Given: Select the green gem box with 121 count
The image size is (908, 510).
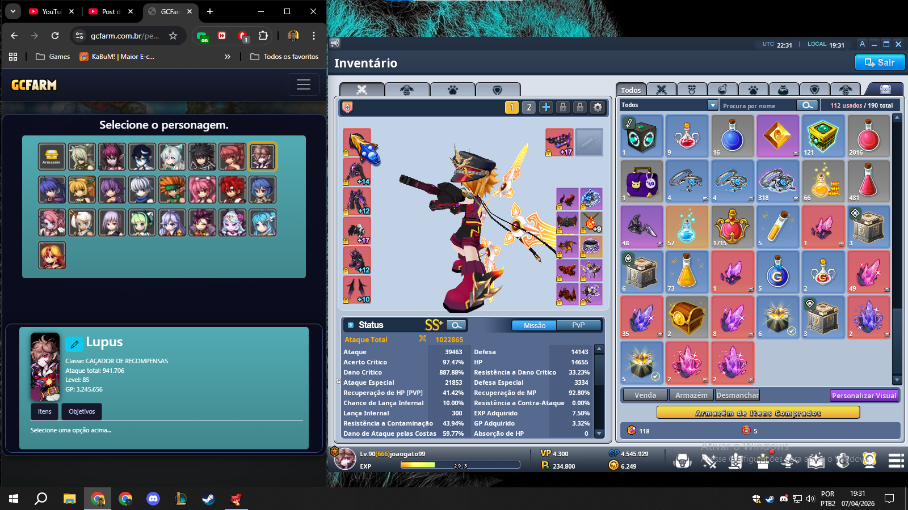Looking at the screenshot, I should [x=823, y=136].
